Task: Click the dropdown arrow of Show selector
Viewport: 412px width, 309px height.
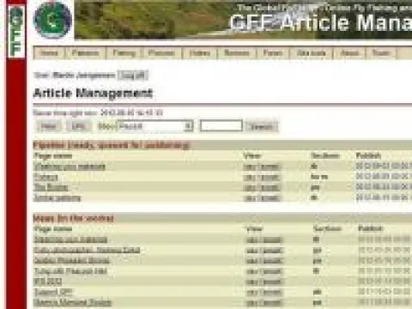Action: 188,126
